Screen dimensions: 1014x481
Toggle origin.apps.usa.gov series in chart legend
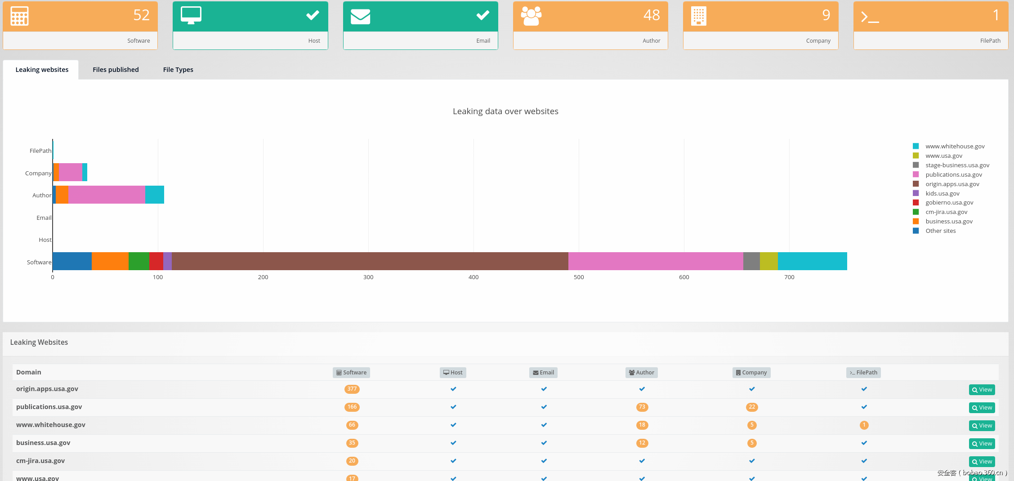[x=952, y=184]
